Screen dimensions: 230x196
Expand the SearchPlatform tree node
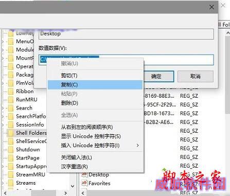click(3, 116)
